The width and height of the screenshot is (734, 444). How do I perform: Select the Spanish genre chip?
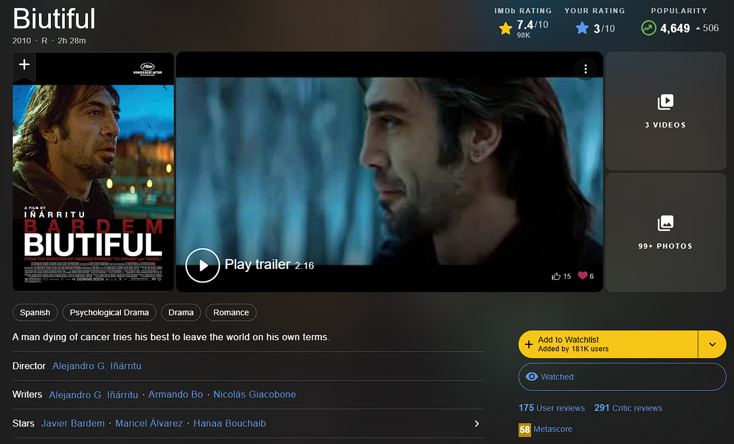click(35, 312)
